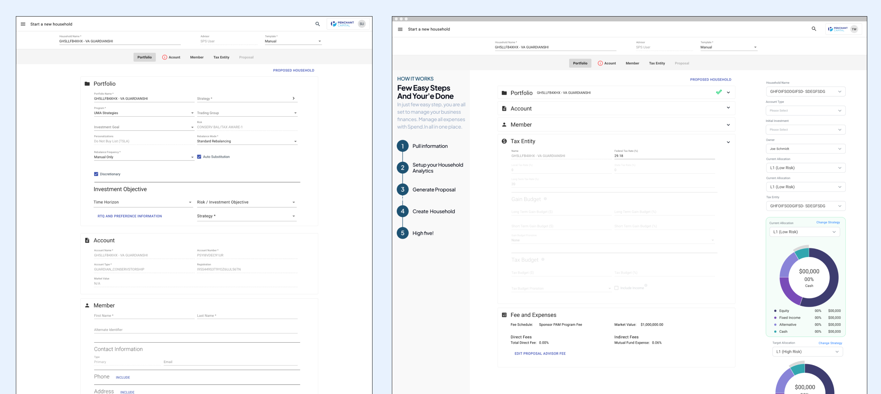Open Owner Joe Schmidt dropdown
The height and width of the screenshot is (394, 881).
click(x=806, y=149)
